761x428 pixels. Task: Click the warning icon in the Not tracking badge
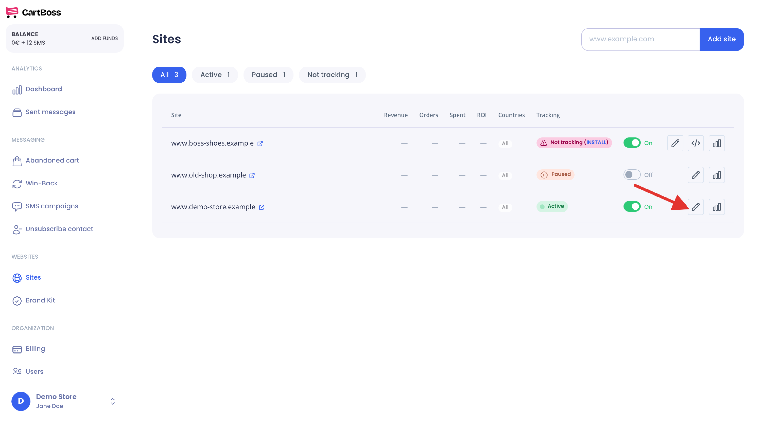[544, 143]
